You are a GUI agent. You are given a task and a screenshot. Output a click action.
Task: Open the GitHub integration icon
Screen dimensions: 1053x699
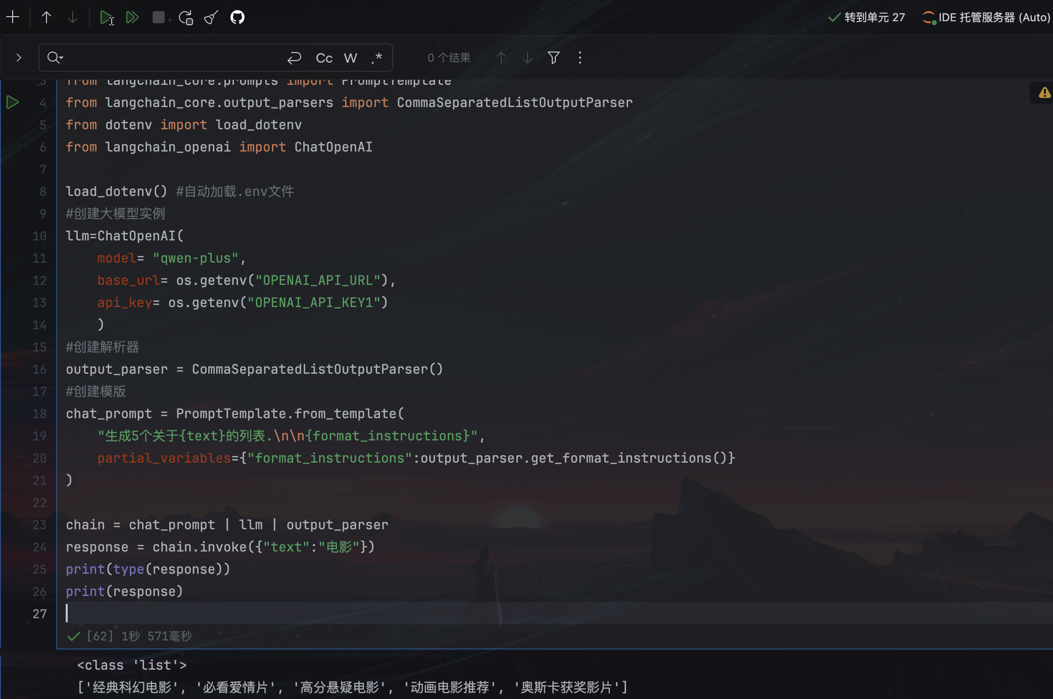tap(237, 17)
